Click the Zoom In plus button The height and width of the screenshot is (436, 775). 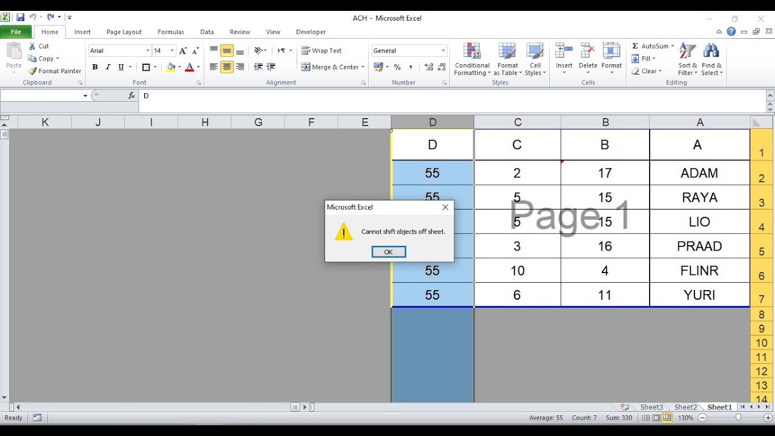tap(768, 418)
